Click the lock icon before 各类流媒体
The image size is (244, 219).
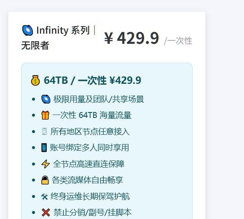pos(45,180)
